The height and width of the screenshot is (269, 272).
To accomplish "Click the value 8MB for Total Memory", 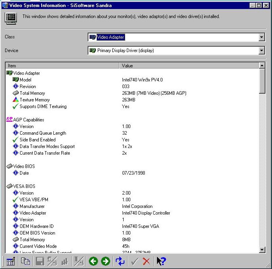I will coord(126,239).
